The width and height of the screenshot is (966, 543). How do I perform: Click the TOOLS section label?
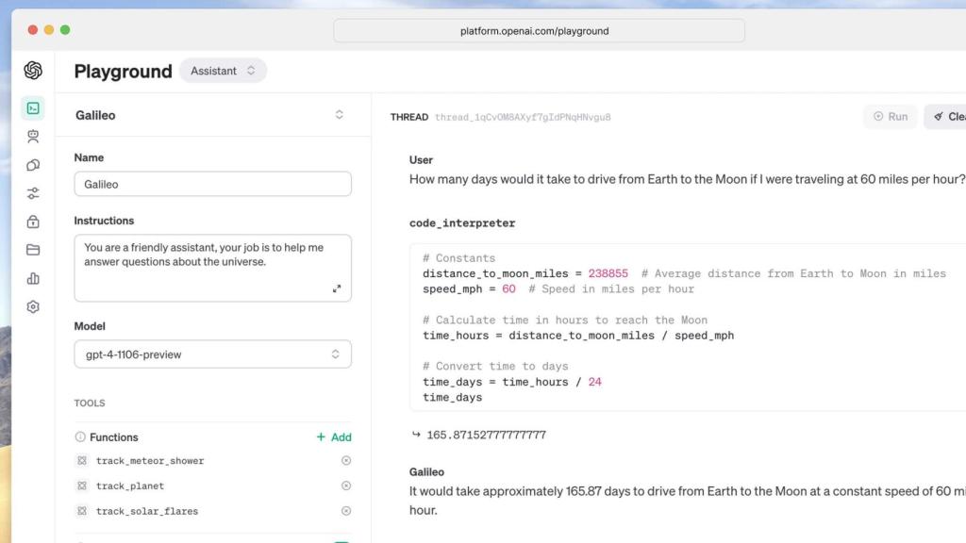tap(90, 403)
